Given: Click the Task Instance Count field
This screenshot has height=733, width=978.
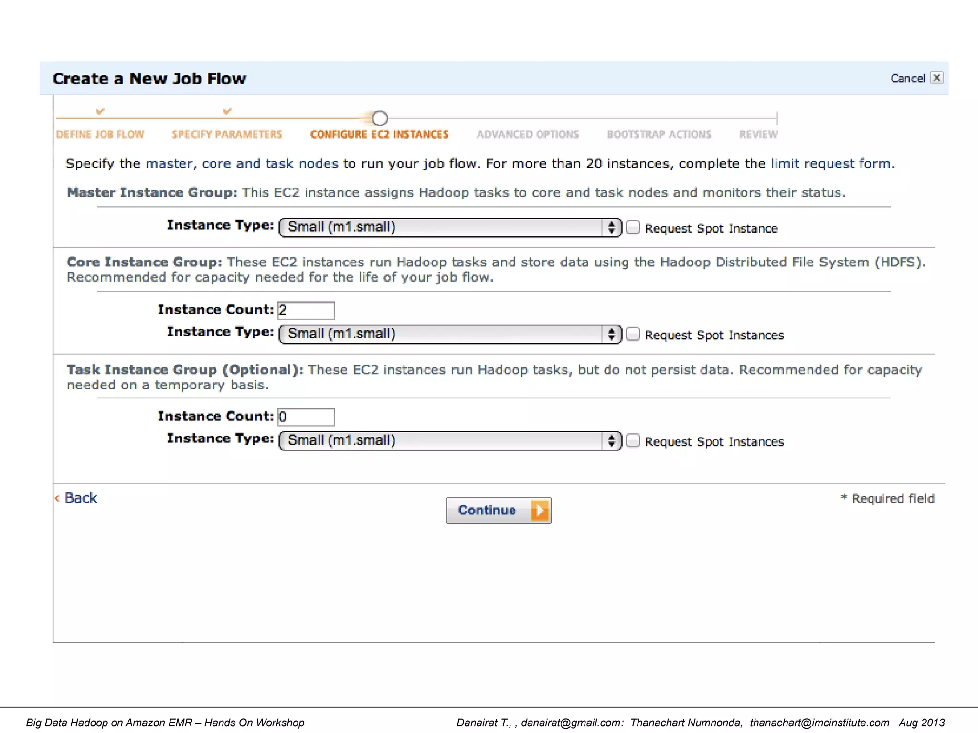Looking at the screenshot, I should [306, 417].
